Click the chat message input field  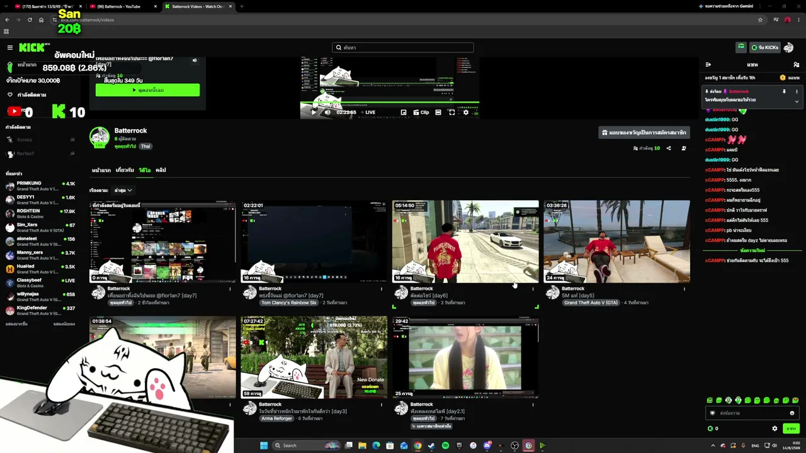[x=752, y=413]
